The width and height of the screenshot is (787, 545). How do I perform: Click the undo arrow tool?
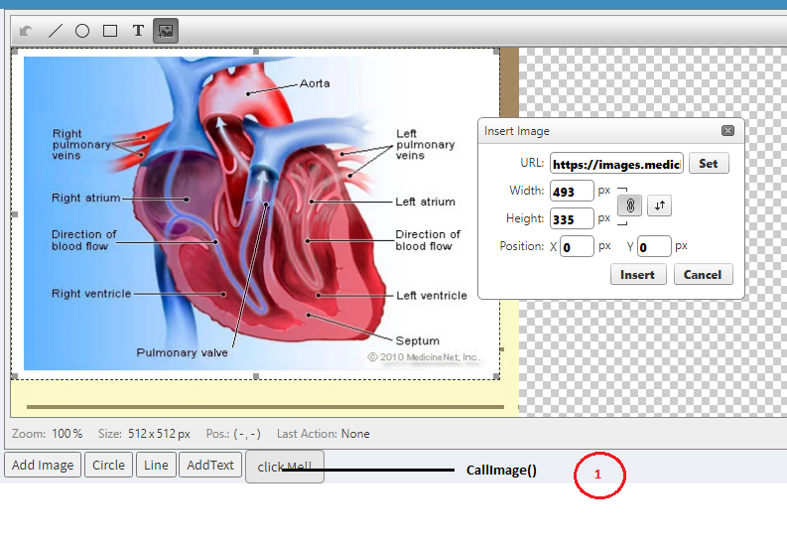(x=26, y=31)
